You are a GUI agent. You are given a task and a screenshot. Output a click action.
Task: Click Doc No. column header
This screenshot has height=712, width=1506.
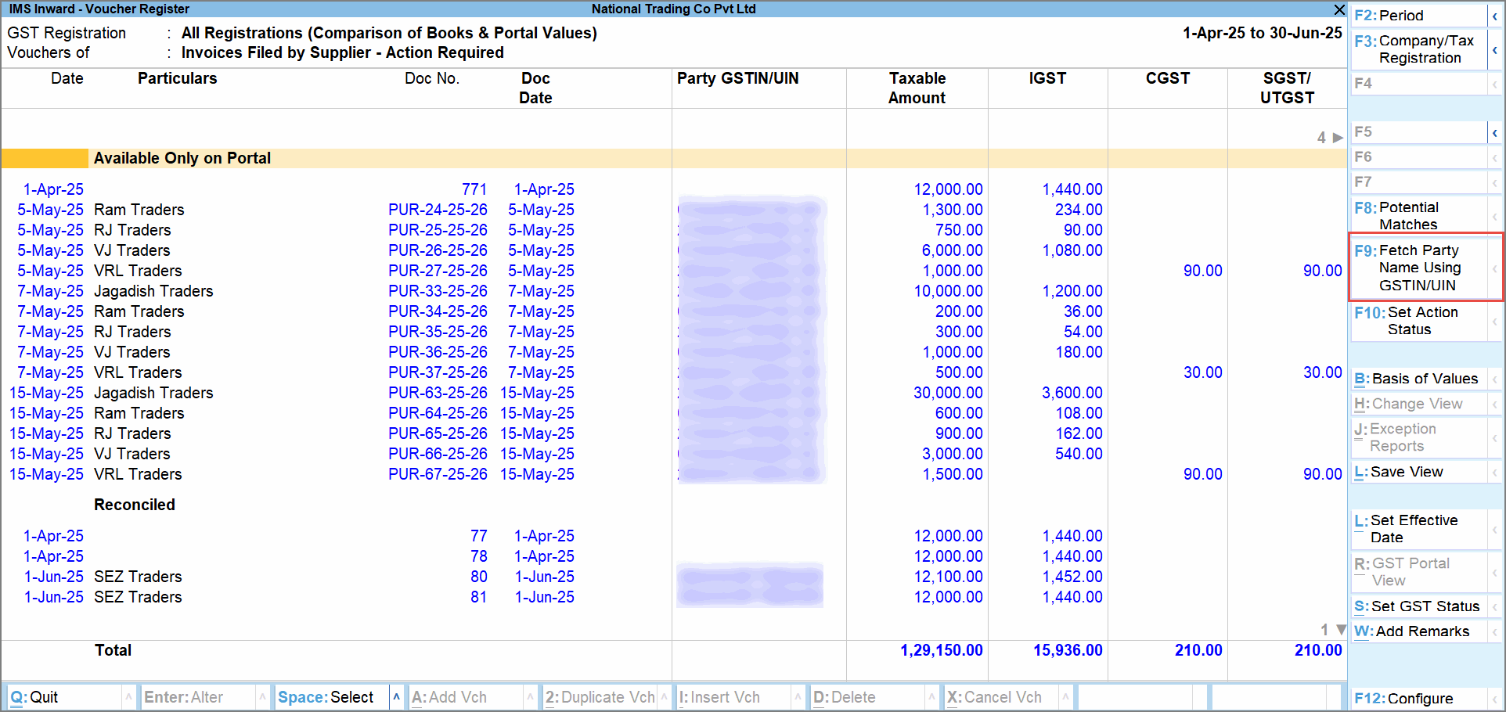click(432, 78)
